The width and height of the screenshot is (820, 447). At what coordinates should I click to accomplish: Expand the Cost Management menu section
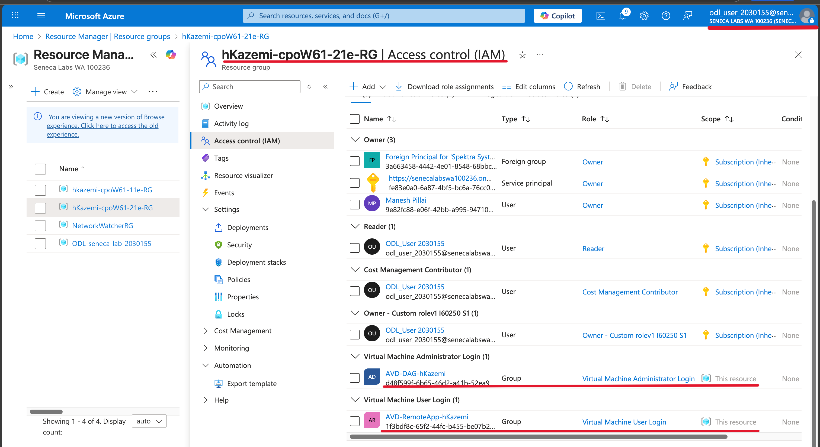[x=206, y=331]
